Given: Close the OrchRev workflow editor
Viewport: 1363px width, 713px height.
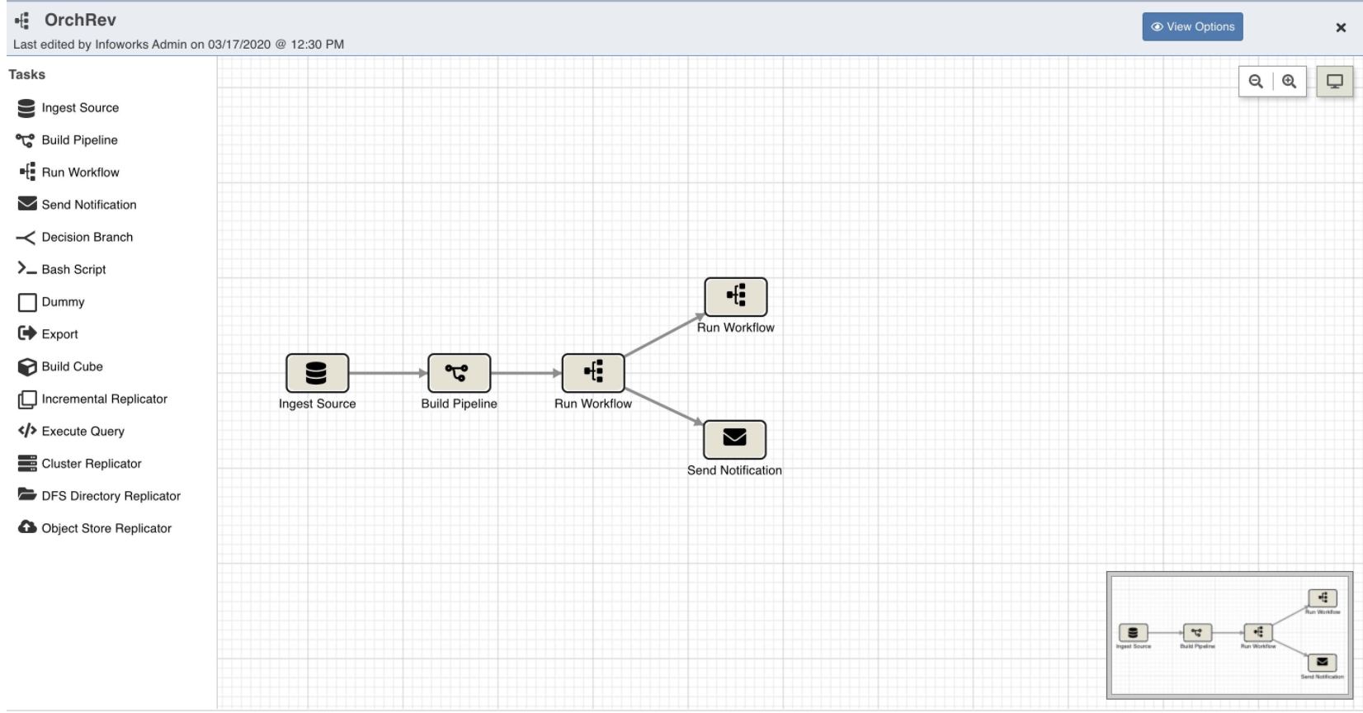Looking at the screenshot, I should [1341, 28].
